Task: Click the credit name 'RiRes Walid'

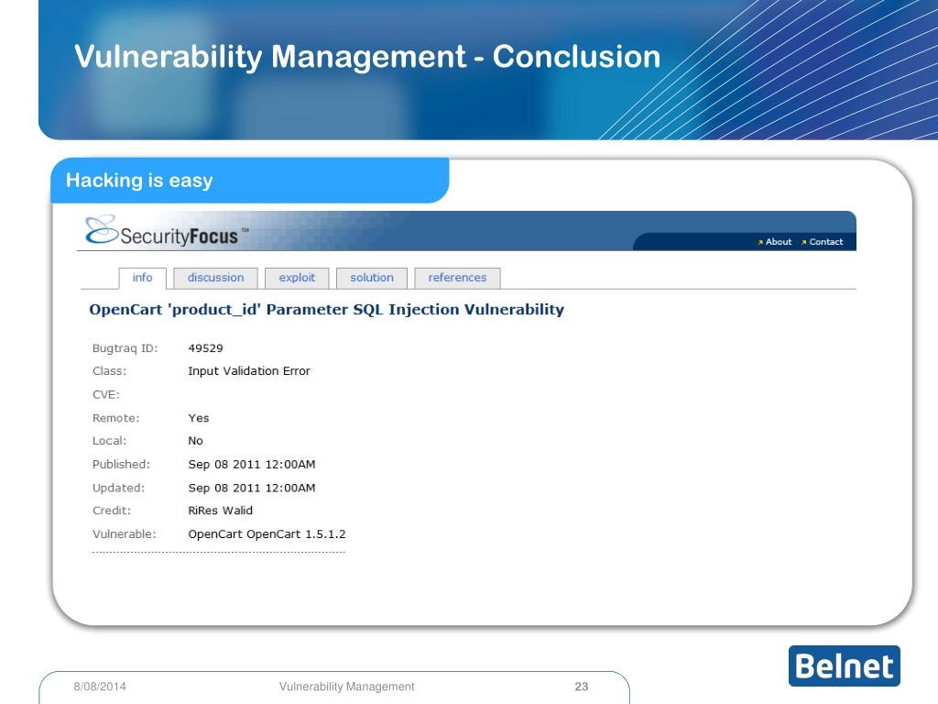Action: [220, 511]
